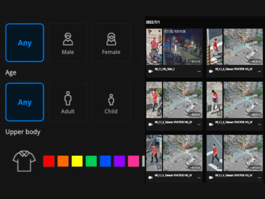Select the Any option beside Adult
This screenshot has width=265, height=199.
25,102
